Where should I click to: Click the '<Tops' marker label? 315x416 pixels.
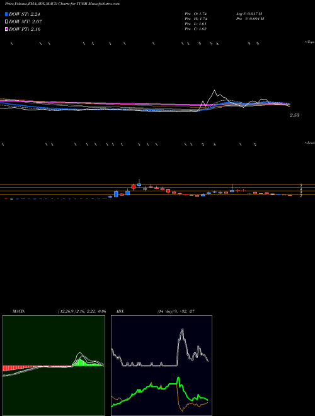click(310, 42)
